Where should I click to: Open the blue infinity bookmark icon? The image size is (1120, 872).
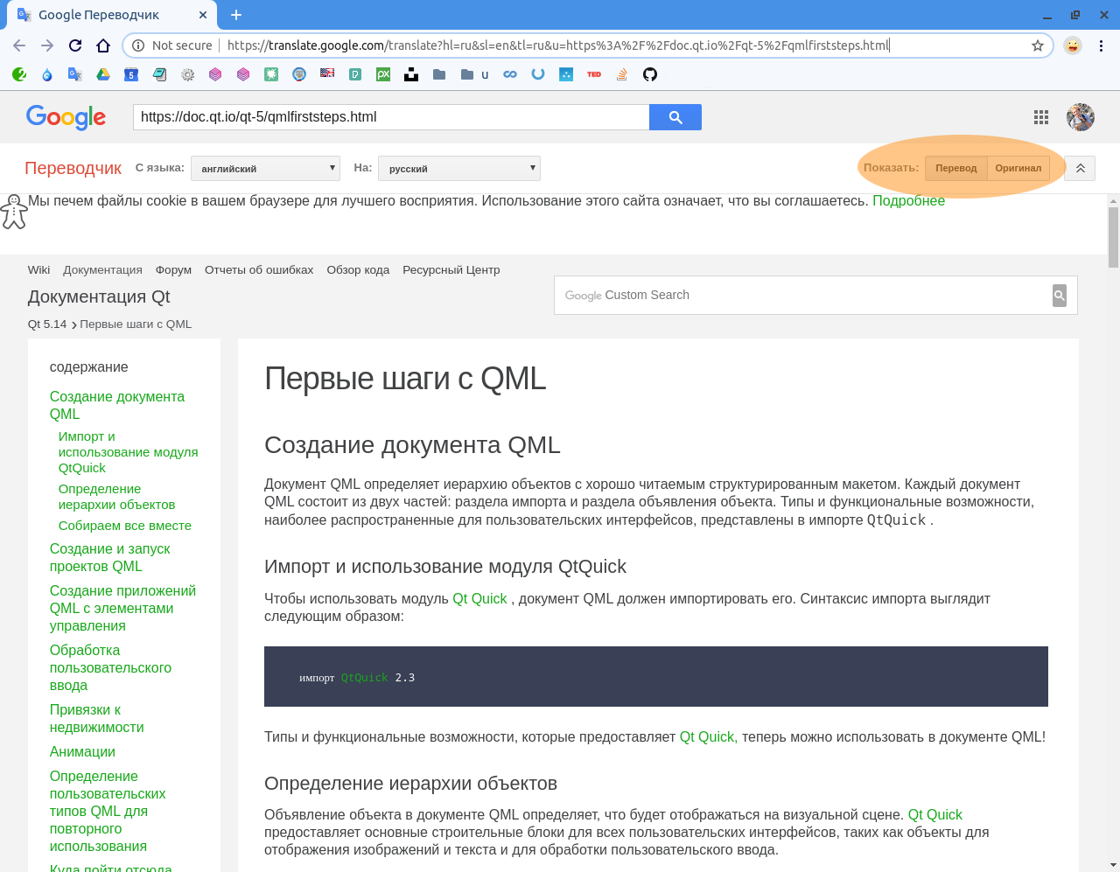pos(510,74)
